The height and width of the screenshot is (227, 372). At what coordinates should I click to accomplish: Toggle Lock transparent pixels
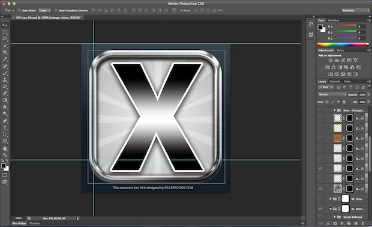(327, 102)
